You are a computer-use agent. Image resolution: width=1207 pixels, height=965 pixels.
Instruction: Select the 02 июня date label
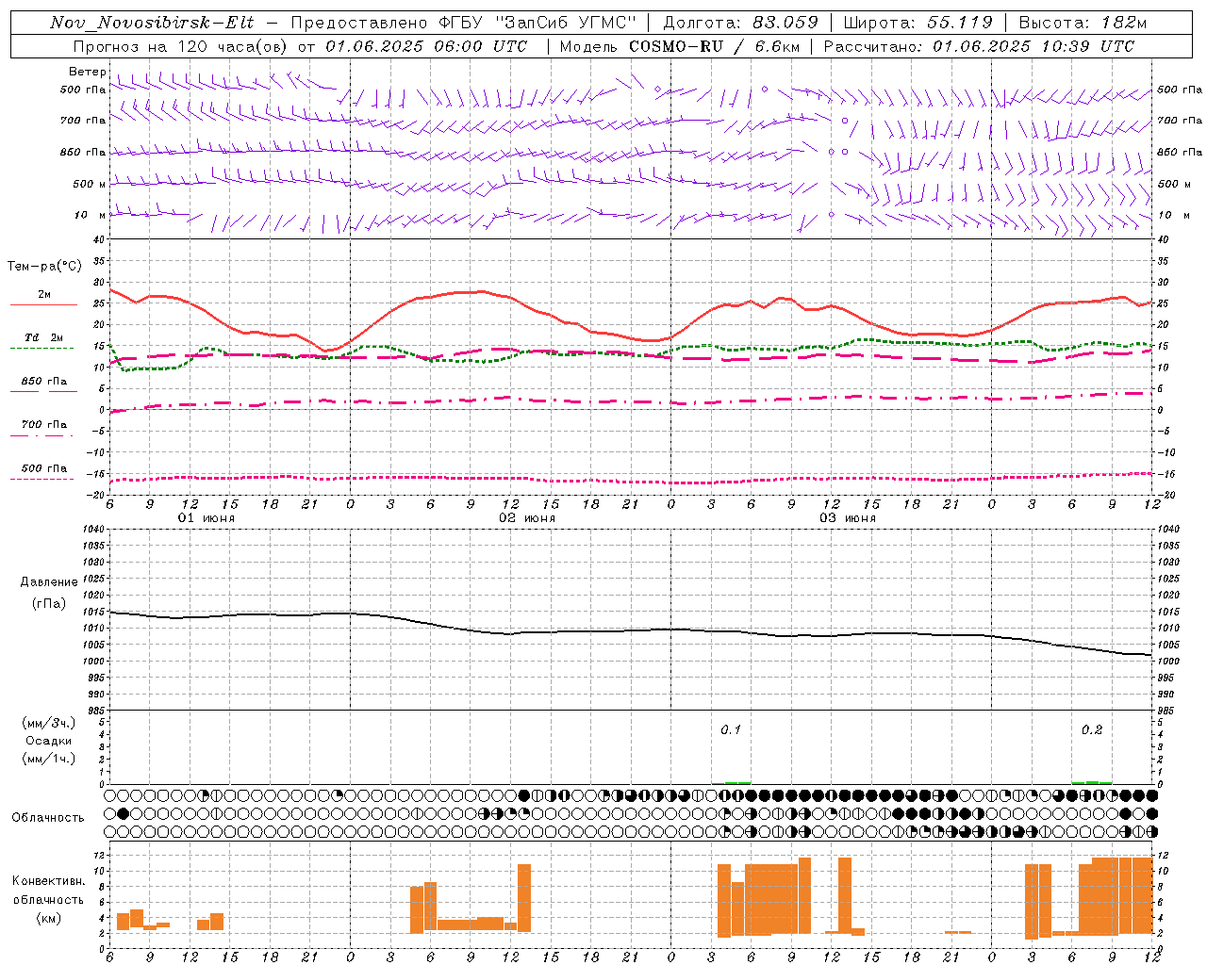tap(527, 518)
